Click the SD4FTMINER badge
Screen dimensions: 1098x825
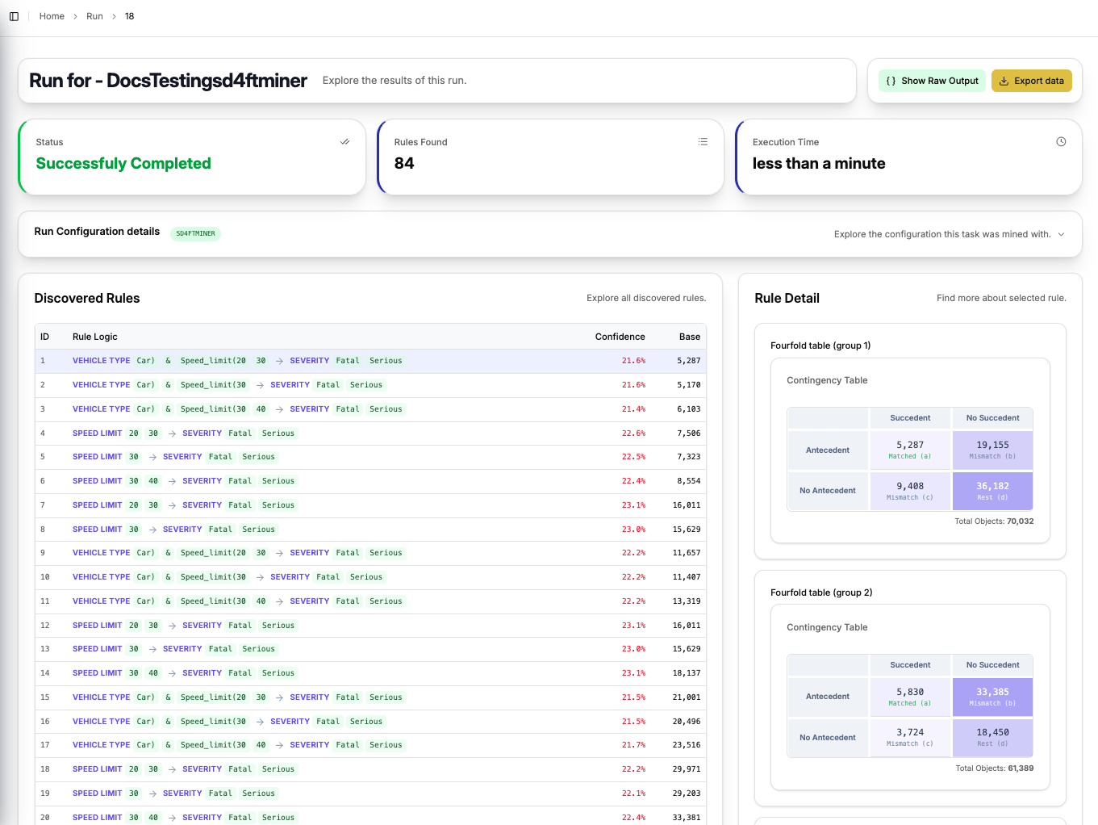pos(195,233)
